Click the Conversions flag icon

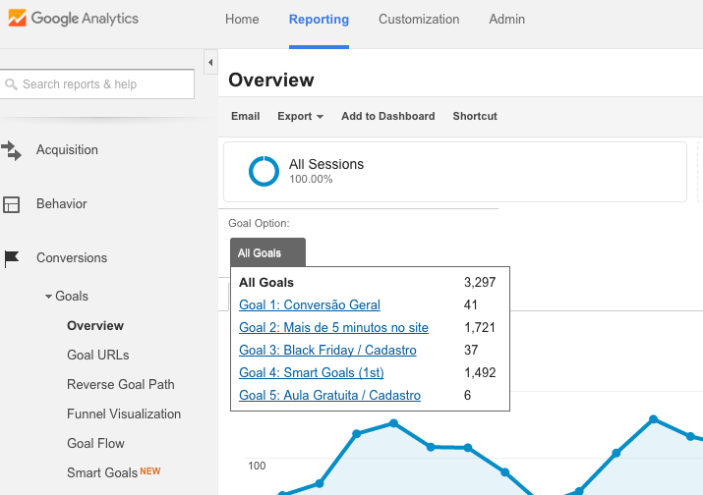(12, 258)
